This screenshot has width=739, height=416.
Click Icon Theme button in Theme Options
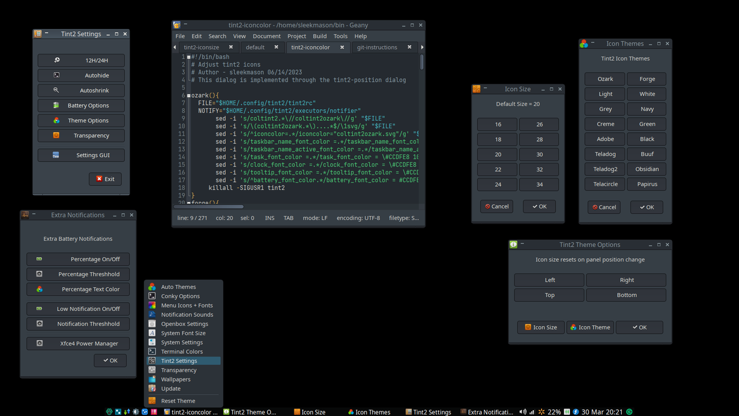[590, 328]
